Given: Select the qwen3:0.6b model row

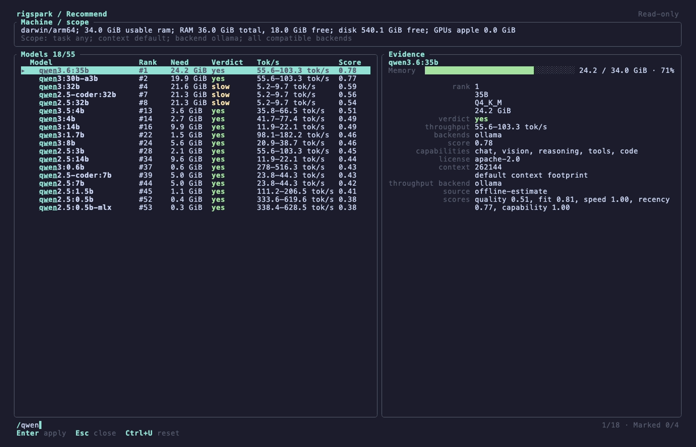Looking at the screenshot, I should [x=195, y=167].
